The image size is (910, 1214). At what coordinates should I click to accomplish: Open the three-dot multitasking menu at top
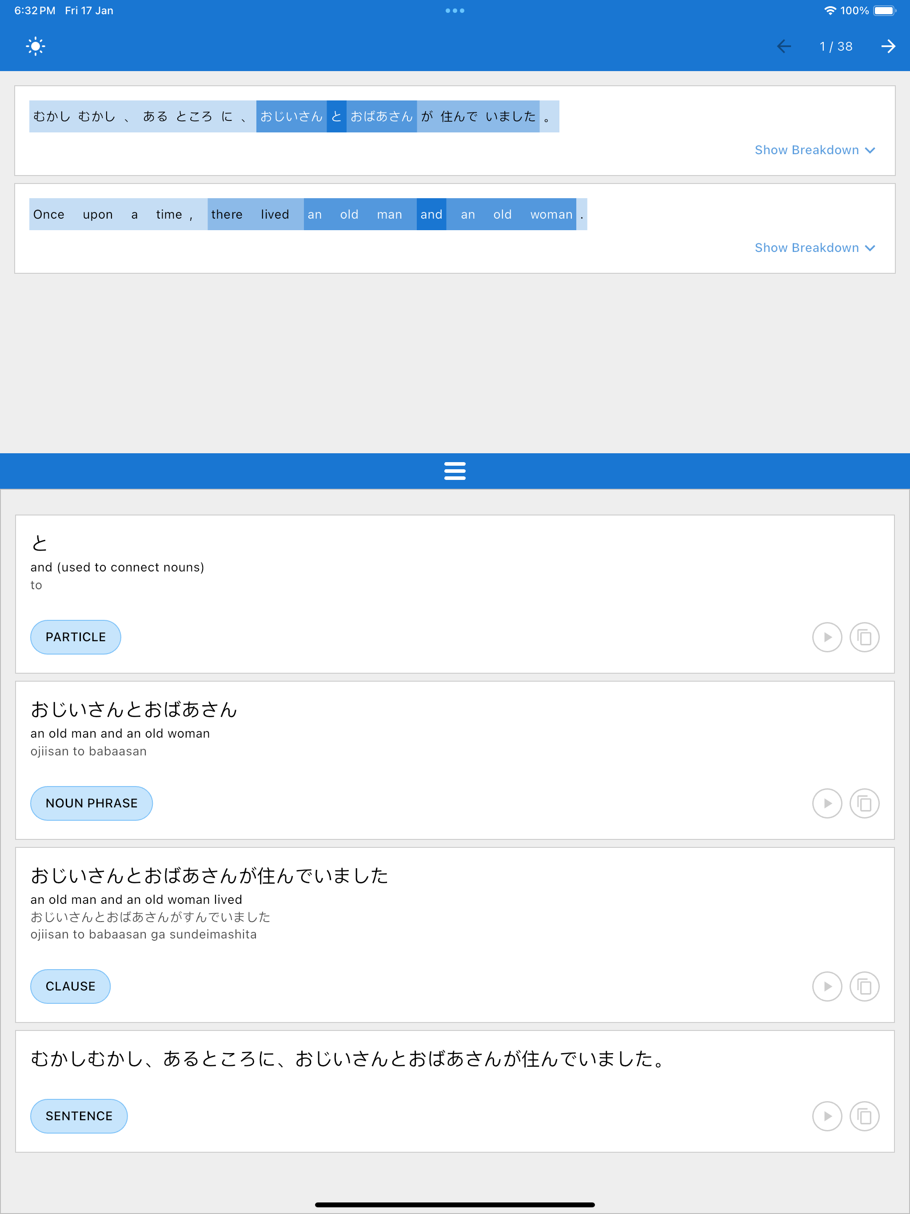455,10
